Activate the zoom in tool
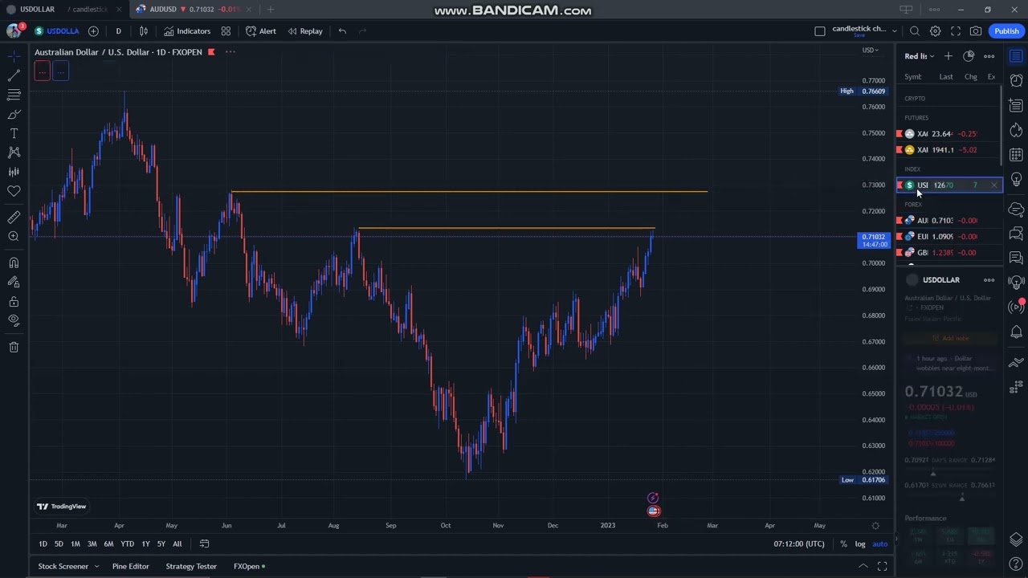The image size is (1028, 578). [14, 237]
